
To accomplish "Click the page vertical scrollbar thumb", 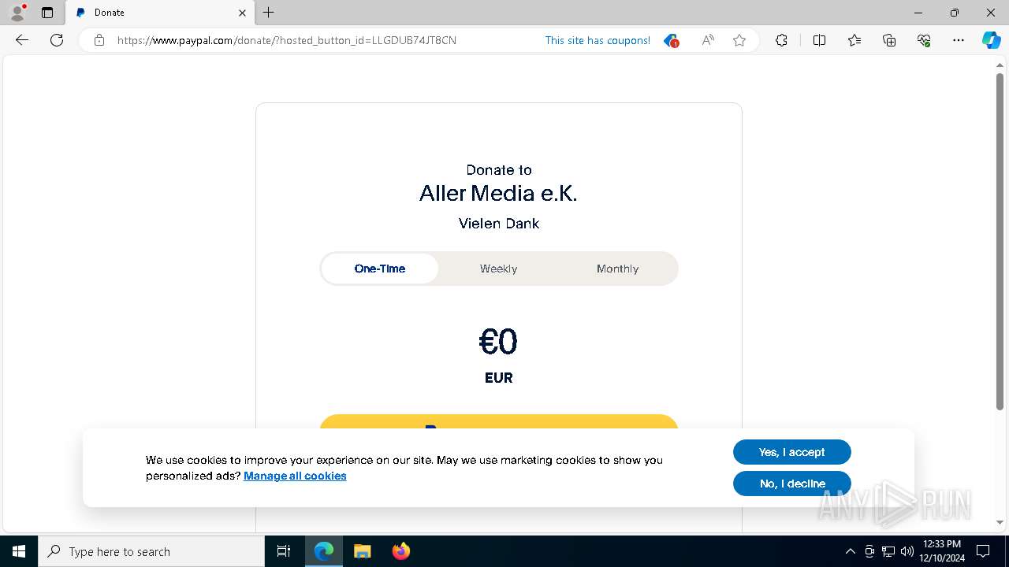I will pyautogui.click(x=1000, y=241).
